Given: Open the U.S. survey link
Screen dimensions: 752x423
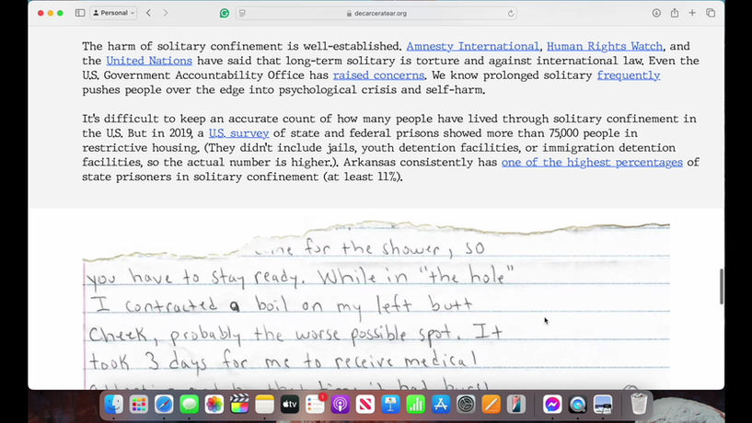Looking at the screenshot, I should [x=238, y=133].
